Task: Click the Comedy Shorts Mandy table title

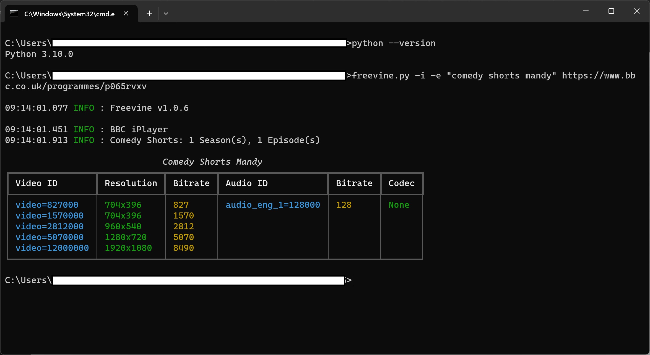Action: pyautogui.click(x=212, y=162)
